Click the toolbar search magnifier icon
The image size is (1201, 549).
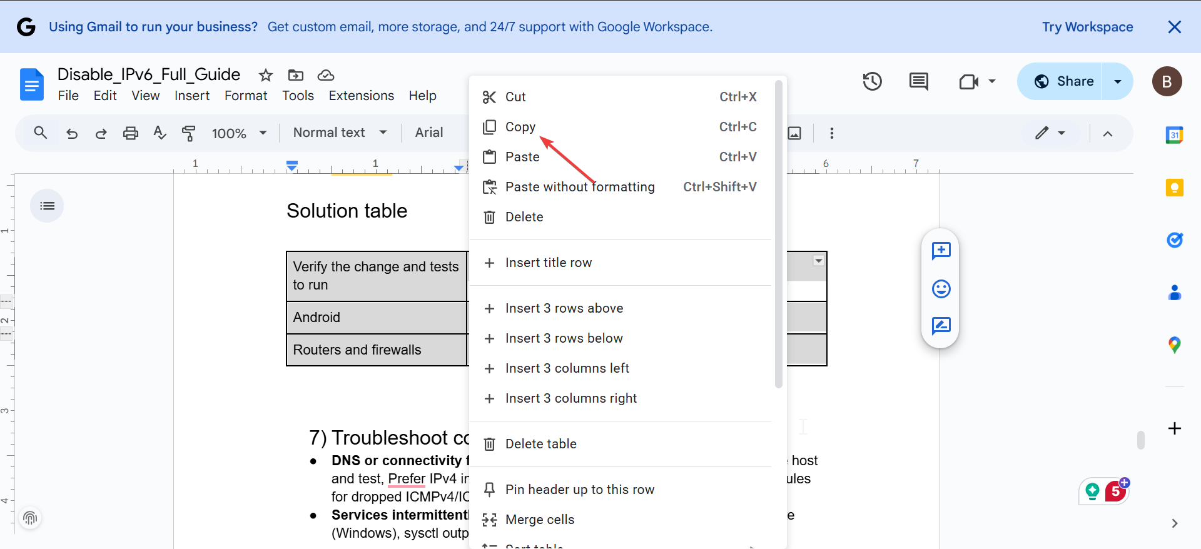(x=41, y=133)
